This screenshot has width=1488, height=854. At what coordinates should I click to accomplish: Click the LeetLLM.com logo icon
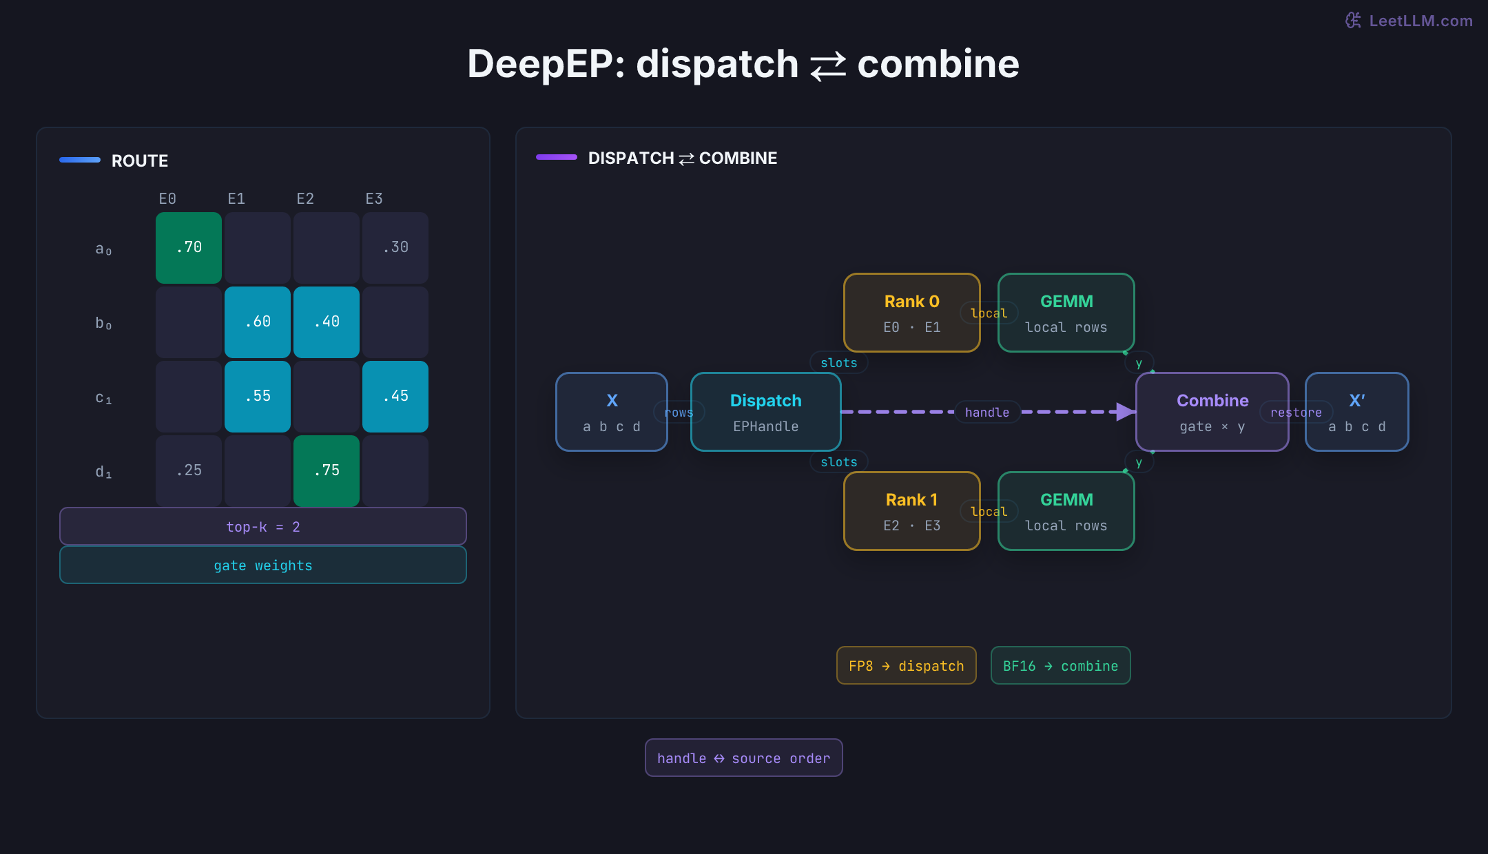click(1354, 21)
